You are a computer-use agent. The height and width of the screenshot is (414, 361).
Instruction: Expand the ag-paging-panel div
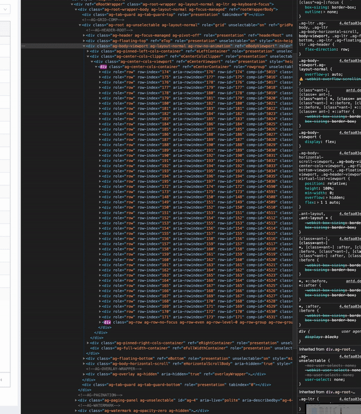(76, 400)
